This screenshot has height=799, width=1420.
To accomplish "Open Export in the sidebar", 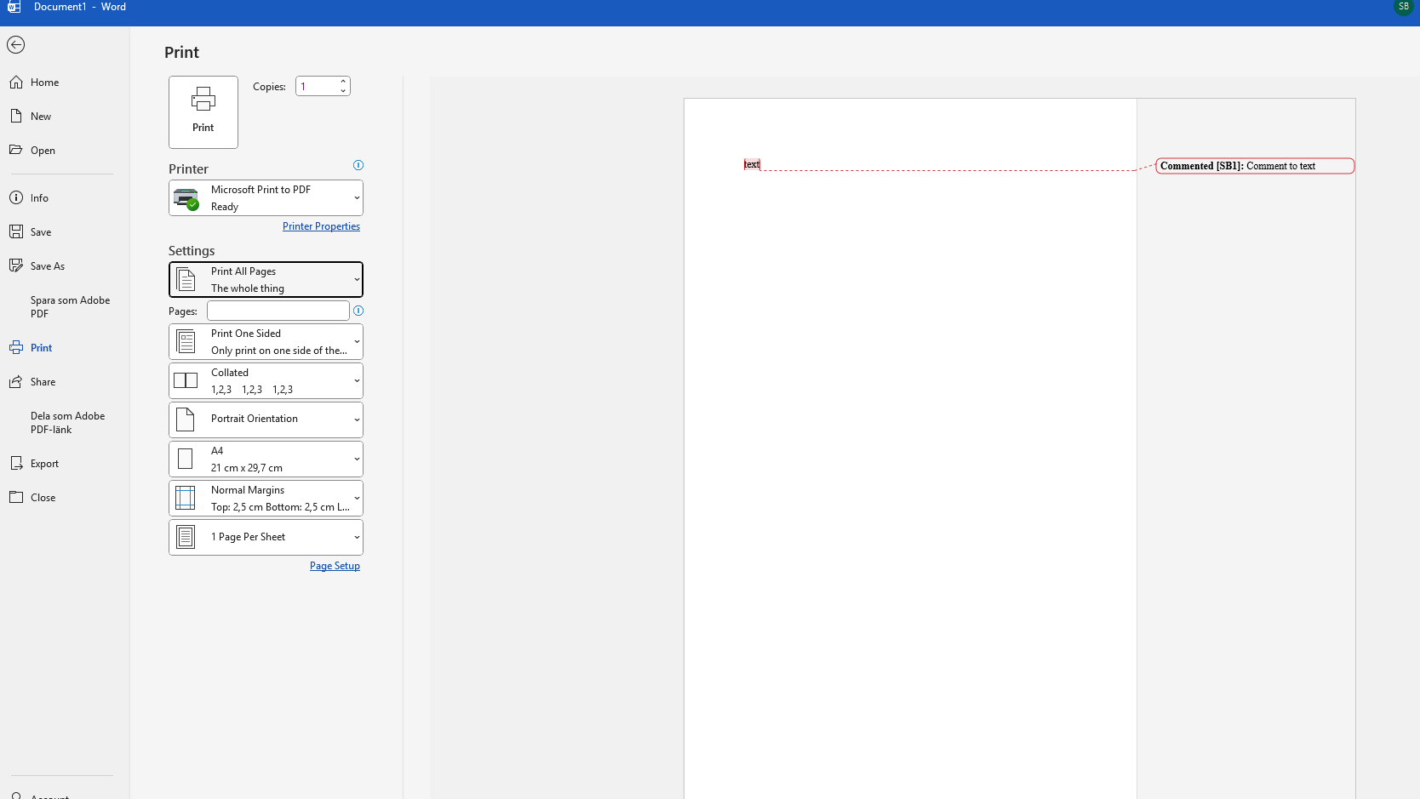I will (65, 464).
